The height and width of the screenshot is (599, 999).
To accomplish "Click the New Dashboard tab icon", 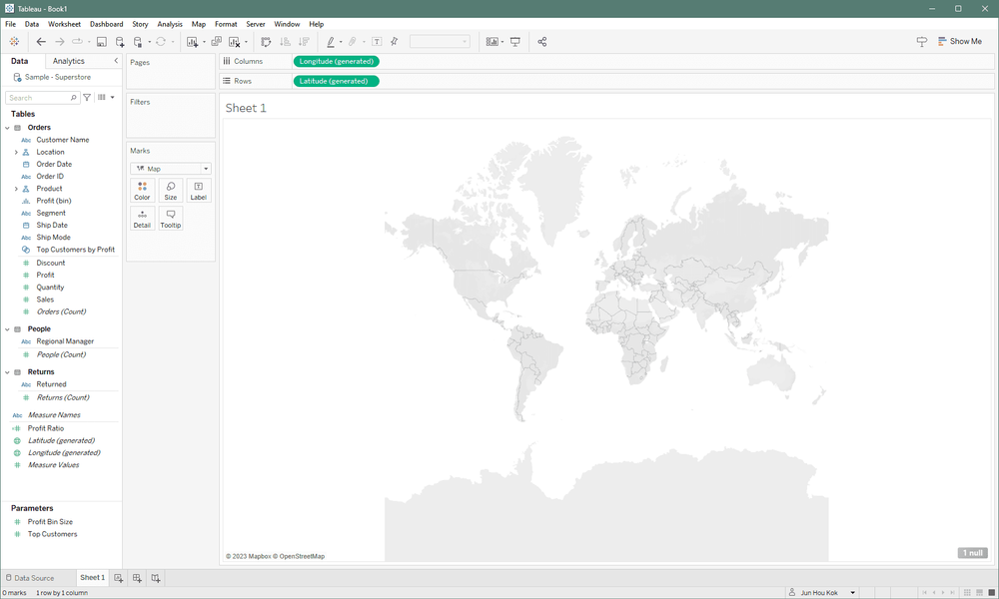I will pyautogui.click(x=137, y=578).
